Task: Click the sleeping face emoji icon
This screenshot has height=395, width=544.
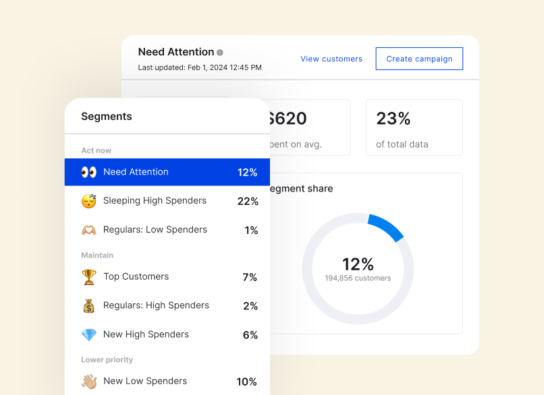Action: (89, 201)
